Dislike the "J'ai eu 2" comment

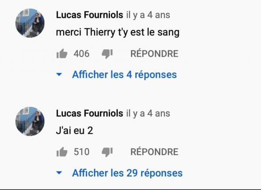(107, 152)
